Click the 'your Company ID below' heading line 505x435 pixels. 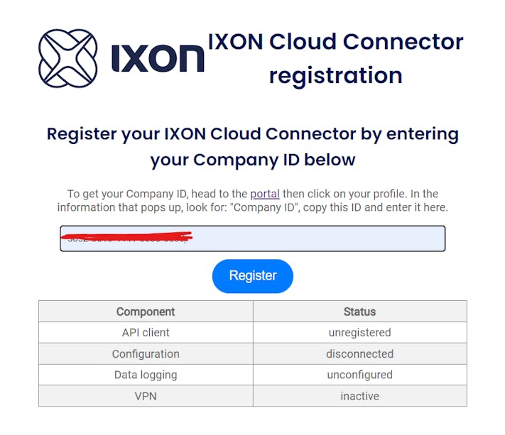[253, 160]
